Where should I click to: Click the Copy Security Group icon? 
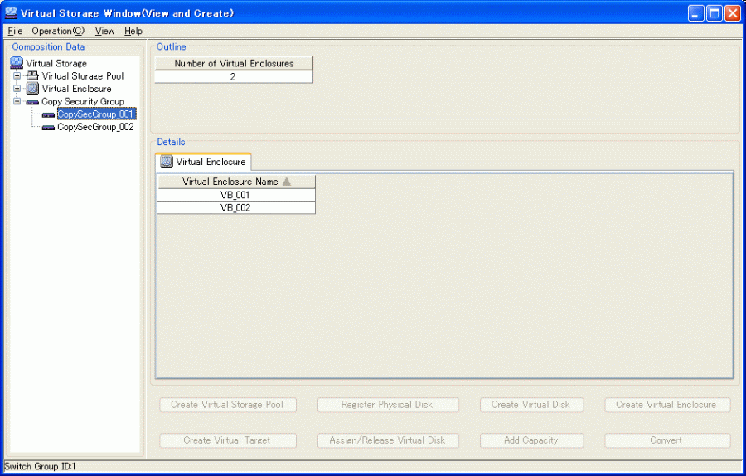point(32,102)
